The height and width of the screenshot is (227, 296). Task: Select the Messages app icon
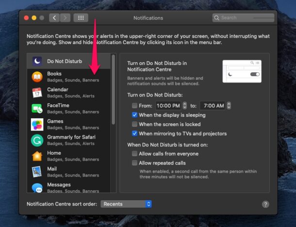pos(37,187)
